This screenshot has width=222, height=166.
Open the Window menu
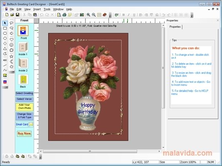pyautogui.click(x=58, y=9)
